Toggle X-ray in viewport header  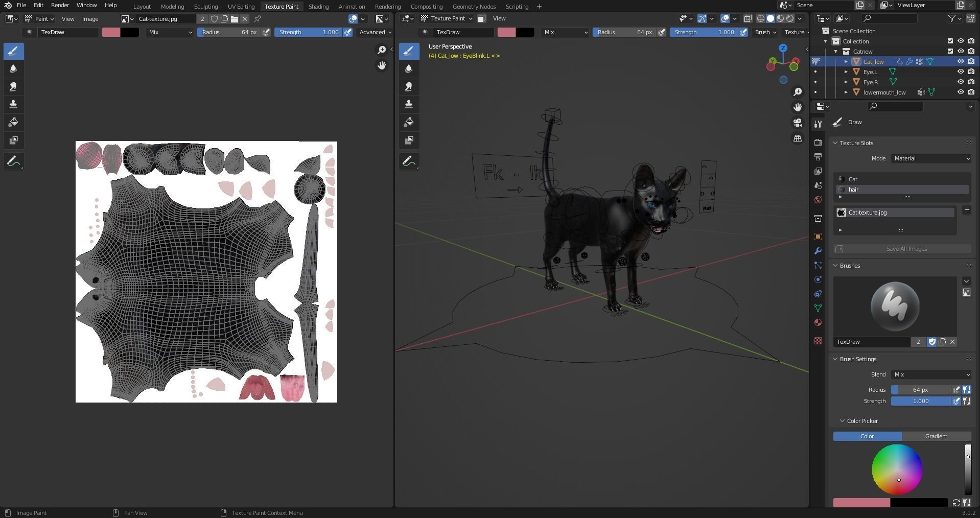click(748, 18)
